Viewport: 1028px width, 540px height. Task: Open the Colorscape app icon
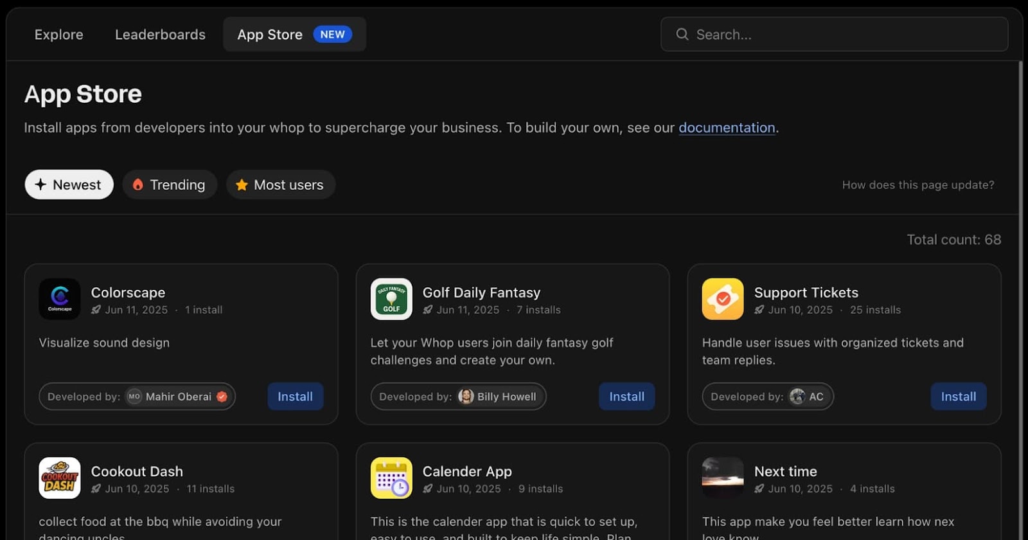[60, 299]
